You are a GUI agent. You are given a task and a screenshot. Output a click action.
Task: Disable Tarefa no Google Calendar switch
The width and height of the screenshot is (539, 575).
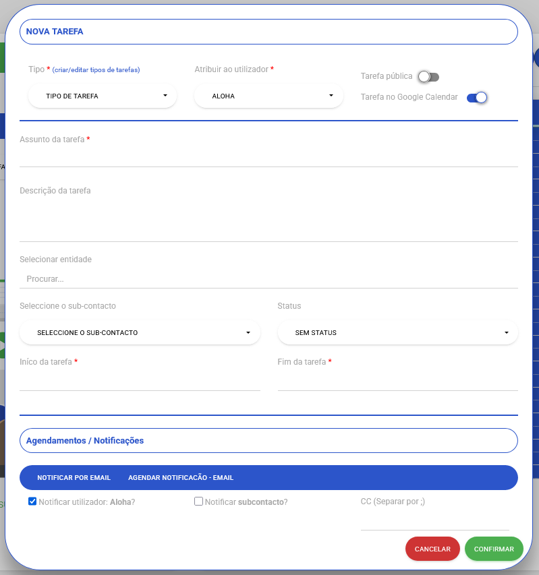[x=476, y=98]
